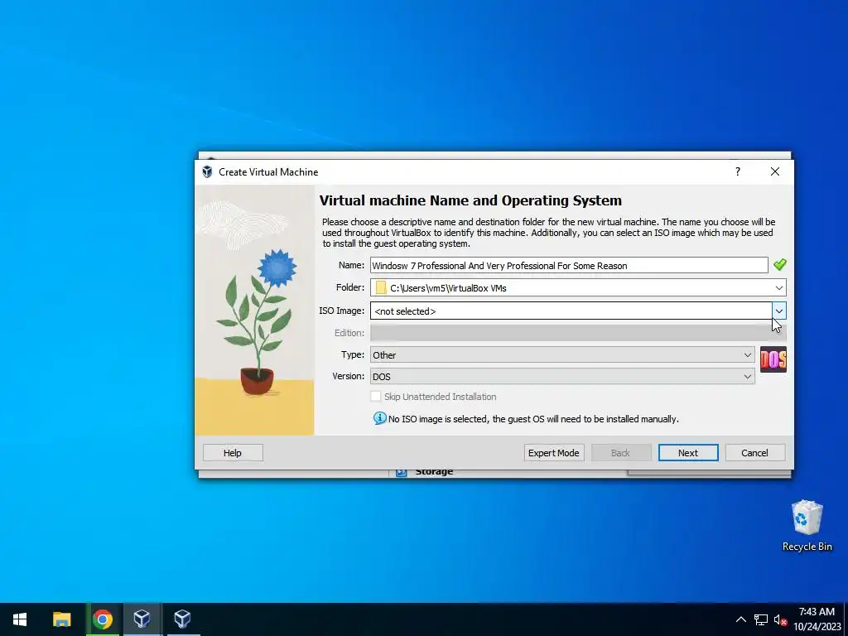Open File Explorer from the taskbar
The image size is (848, 636).
pos(61,619)
